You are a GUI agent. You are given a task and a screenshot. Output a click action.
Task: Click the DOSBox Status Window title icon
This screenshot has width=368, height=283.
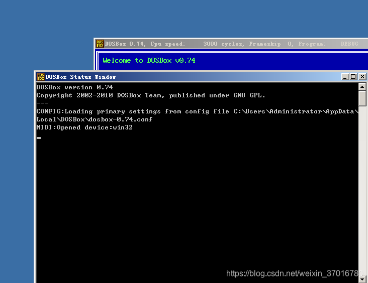[x=41, y=77]
